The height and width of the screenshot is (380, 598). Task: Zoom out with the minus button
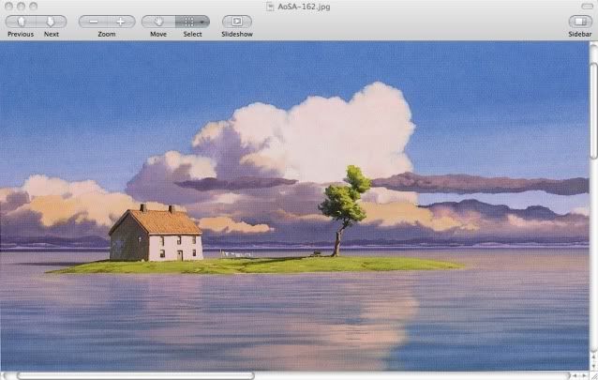(x=93, y=22)
